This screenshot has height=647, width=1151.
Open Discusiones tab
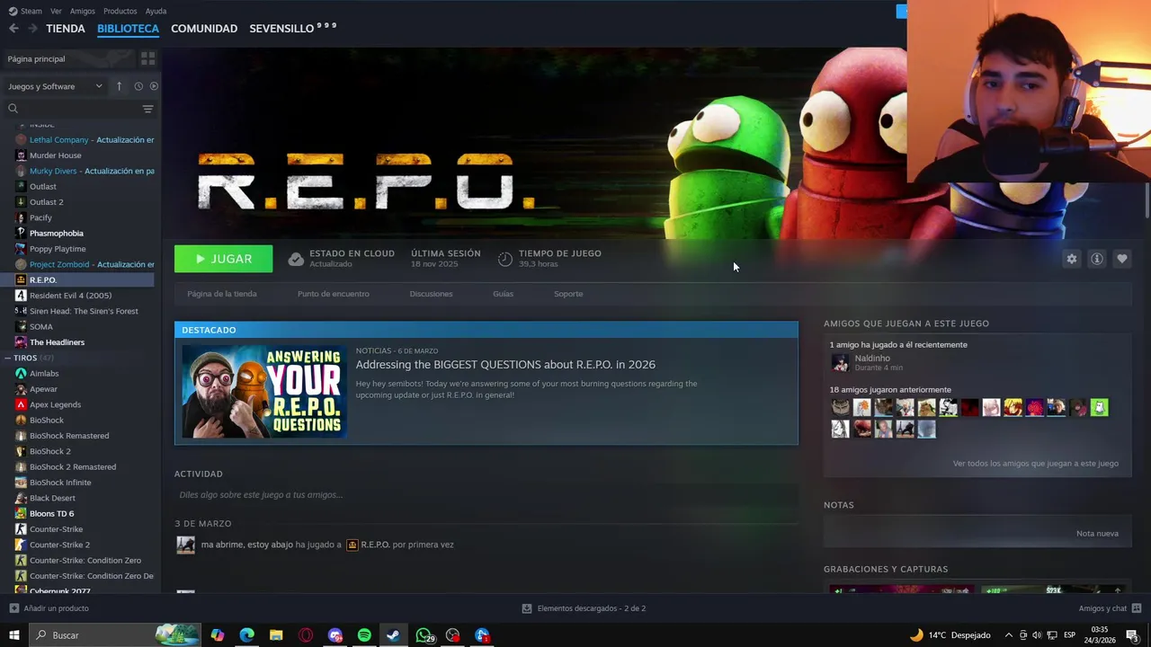coord(431,294)
